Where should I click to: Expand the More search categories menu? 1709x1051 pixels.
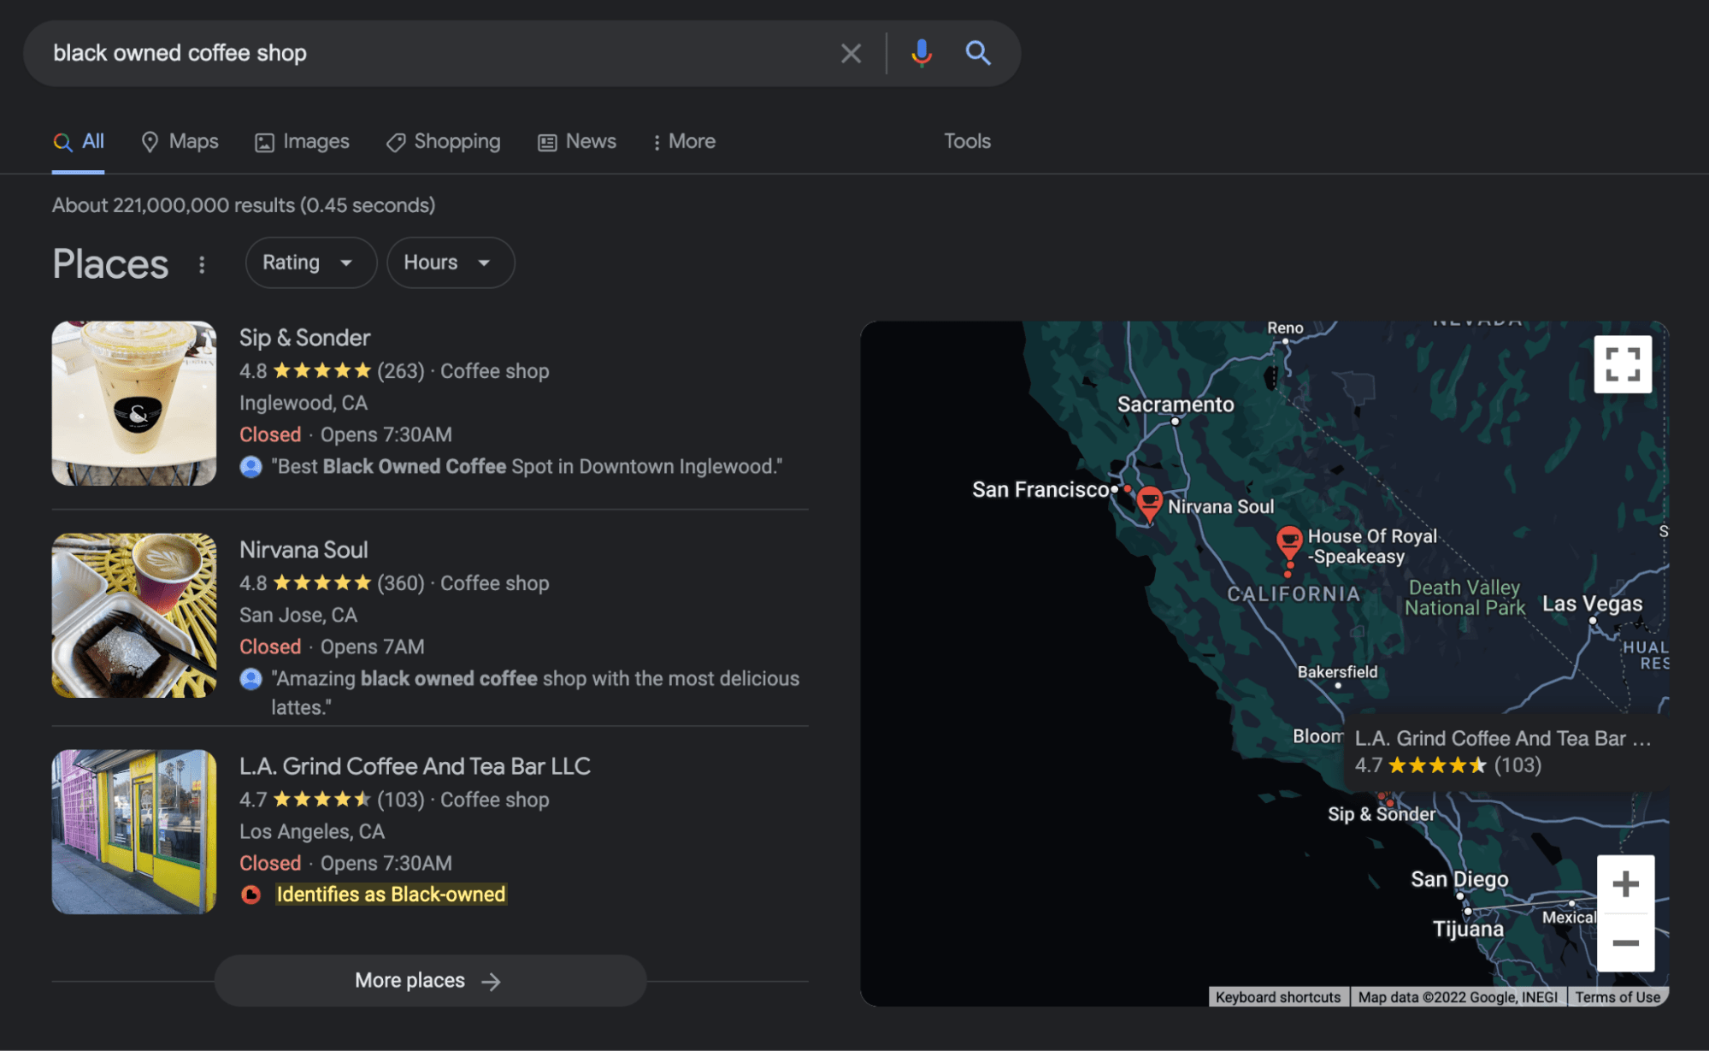683,142
